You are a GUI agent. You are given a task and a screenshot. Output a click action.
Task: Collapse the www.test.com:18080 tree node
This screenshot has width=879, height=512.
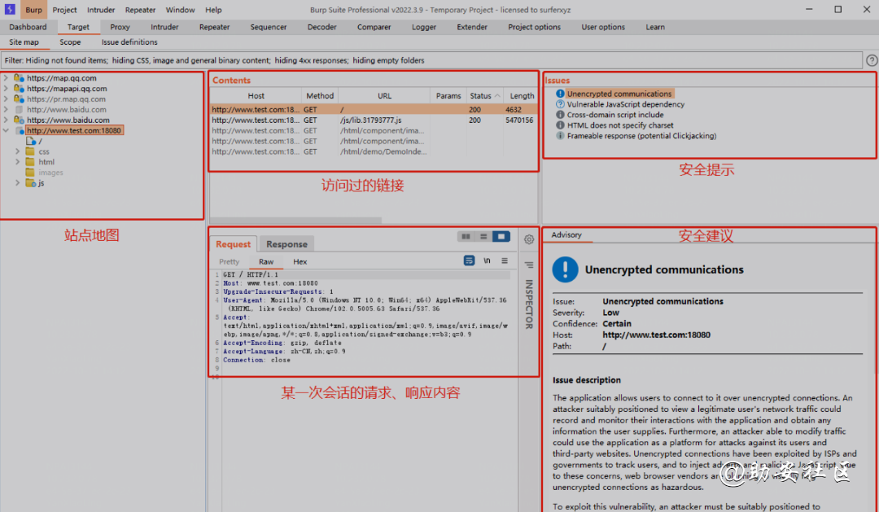pyautogui.click(x=7, y=131)
